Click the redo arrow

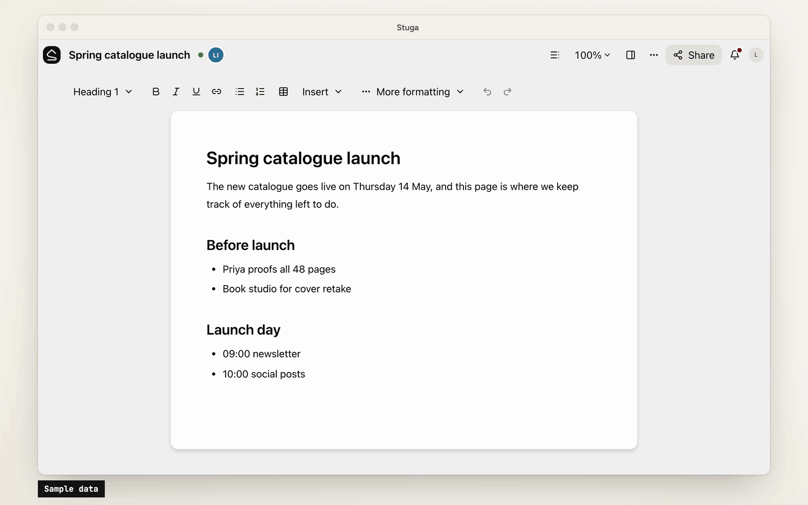pyautogui.click(x=507, y=92)
